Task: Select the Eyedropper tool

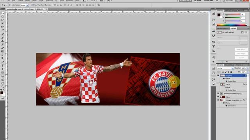Action: pos(2,30)
